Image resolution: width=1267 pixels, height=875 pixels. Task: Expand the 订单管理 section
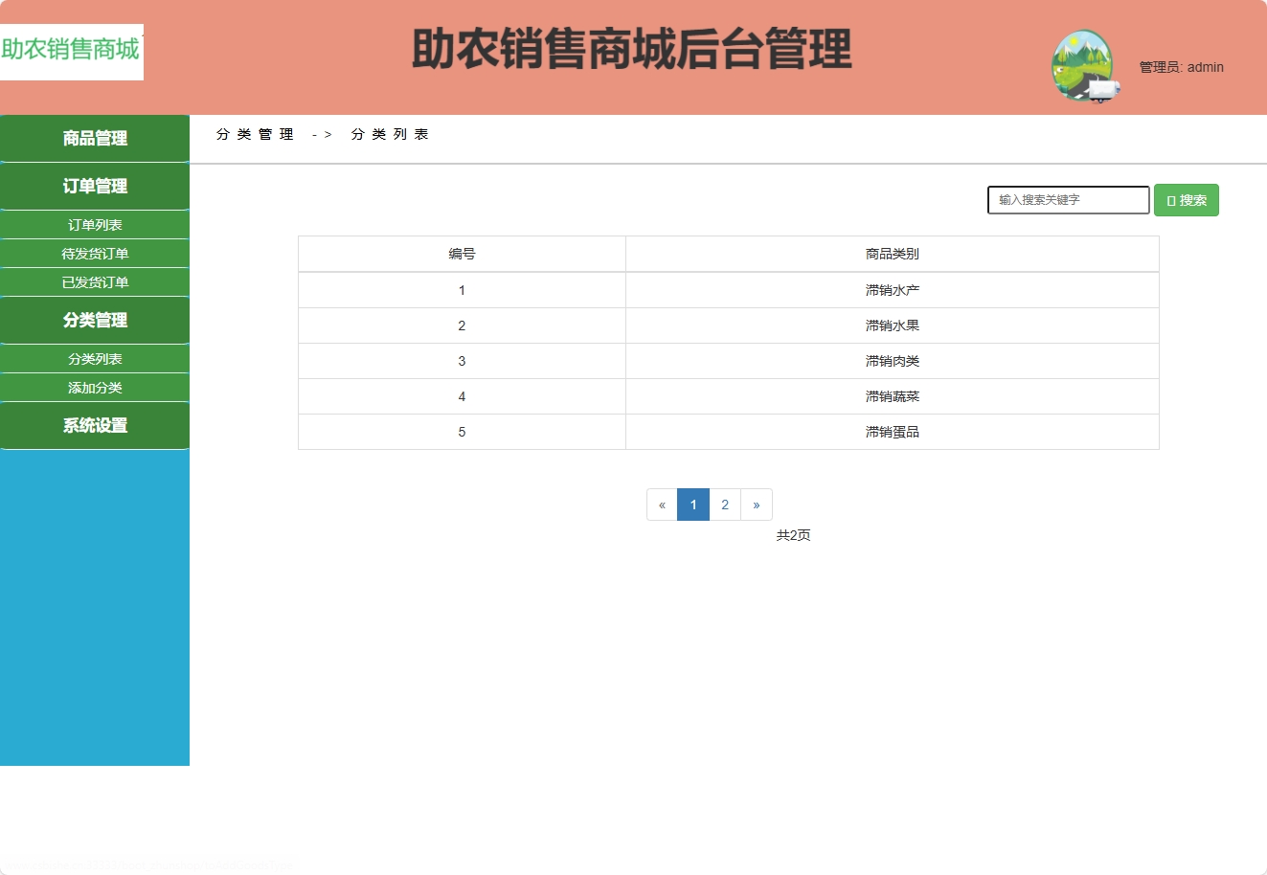94,186
